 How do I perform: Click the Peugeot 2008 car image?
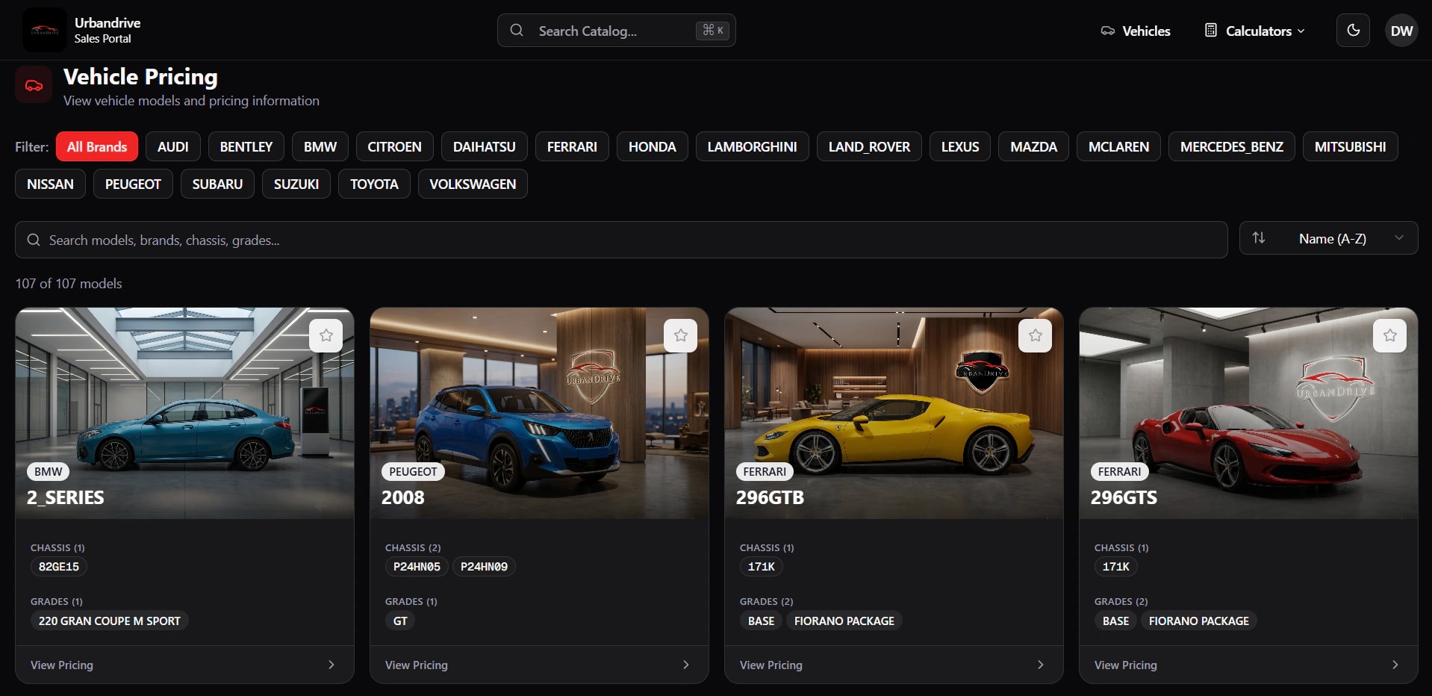(539, 413)
